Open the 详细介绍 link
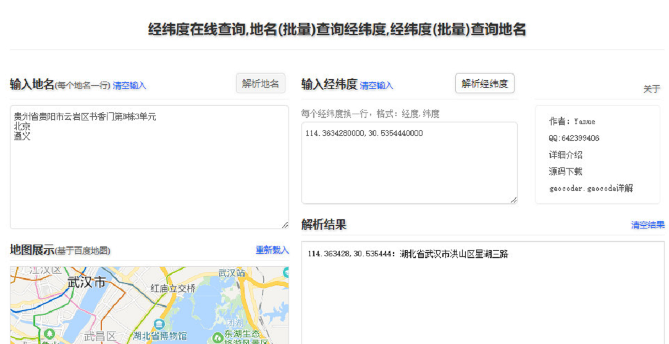 click(565, 155)
